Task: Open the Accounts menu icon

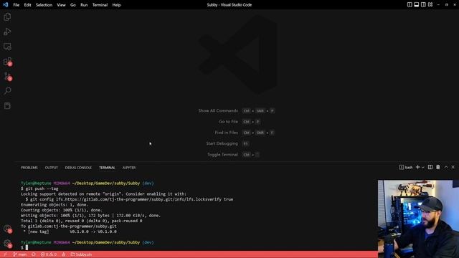Action: [7, 229]
